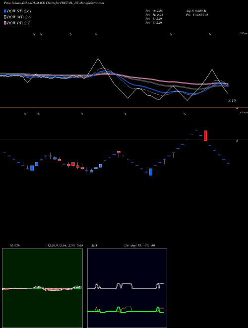Click the blue DOW ST legend swatch

5,11
